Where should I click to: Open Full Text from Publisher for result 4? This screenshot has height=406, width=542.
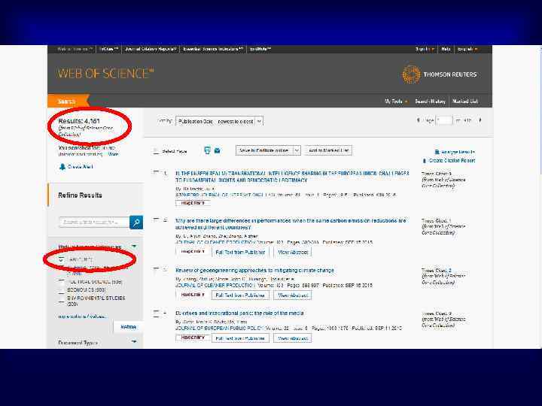coord(240,338)
